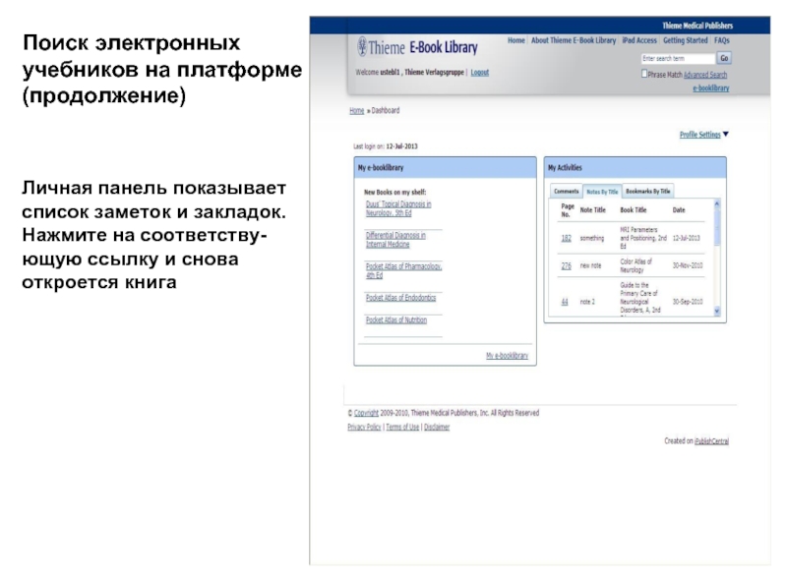Switch to the Comments tab
This screenshot has width=787, height=576.
[x=567, y=191]
